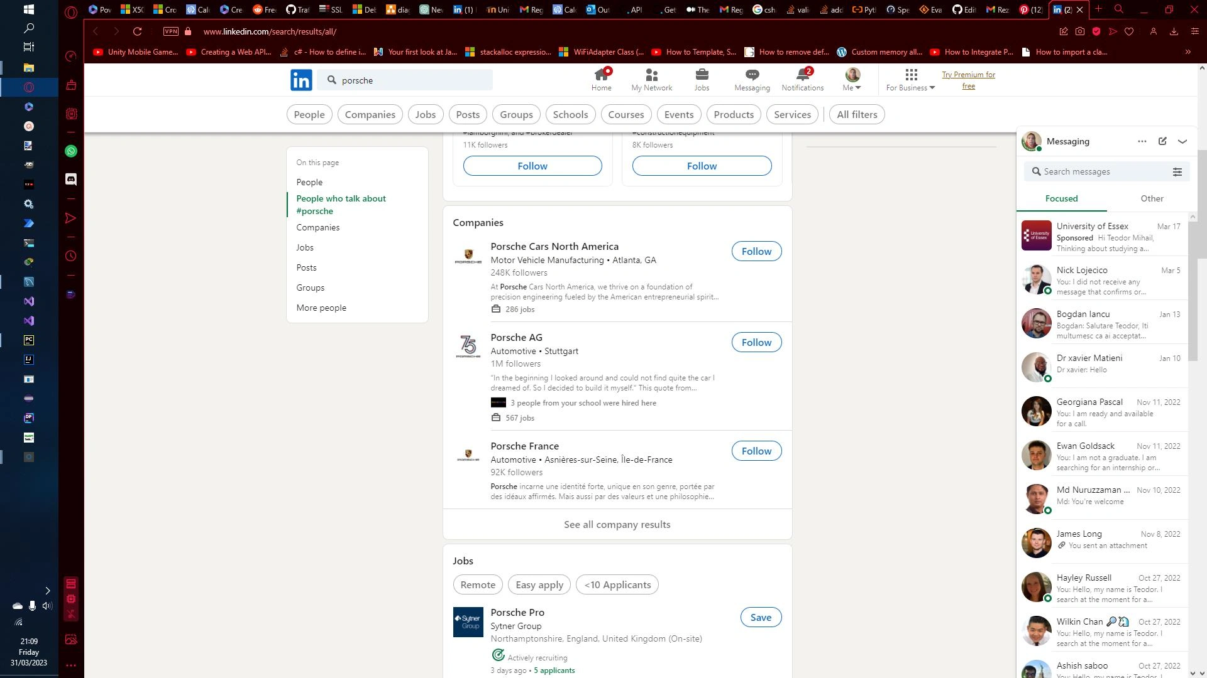Open Porsche Cars North America logo
1207x678 pixels.
coord(468,256)
